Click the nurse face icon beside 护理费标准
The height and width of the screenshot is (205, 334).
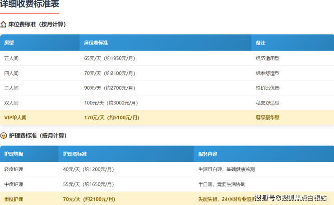(4, 136)
